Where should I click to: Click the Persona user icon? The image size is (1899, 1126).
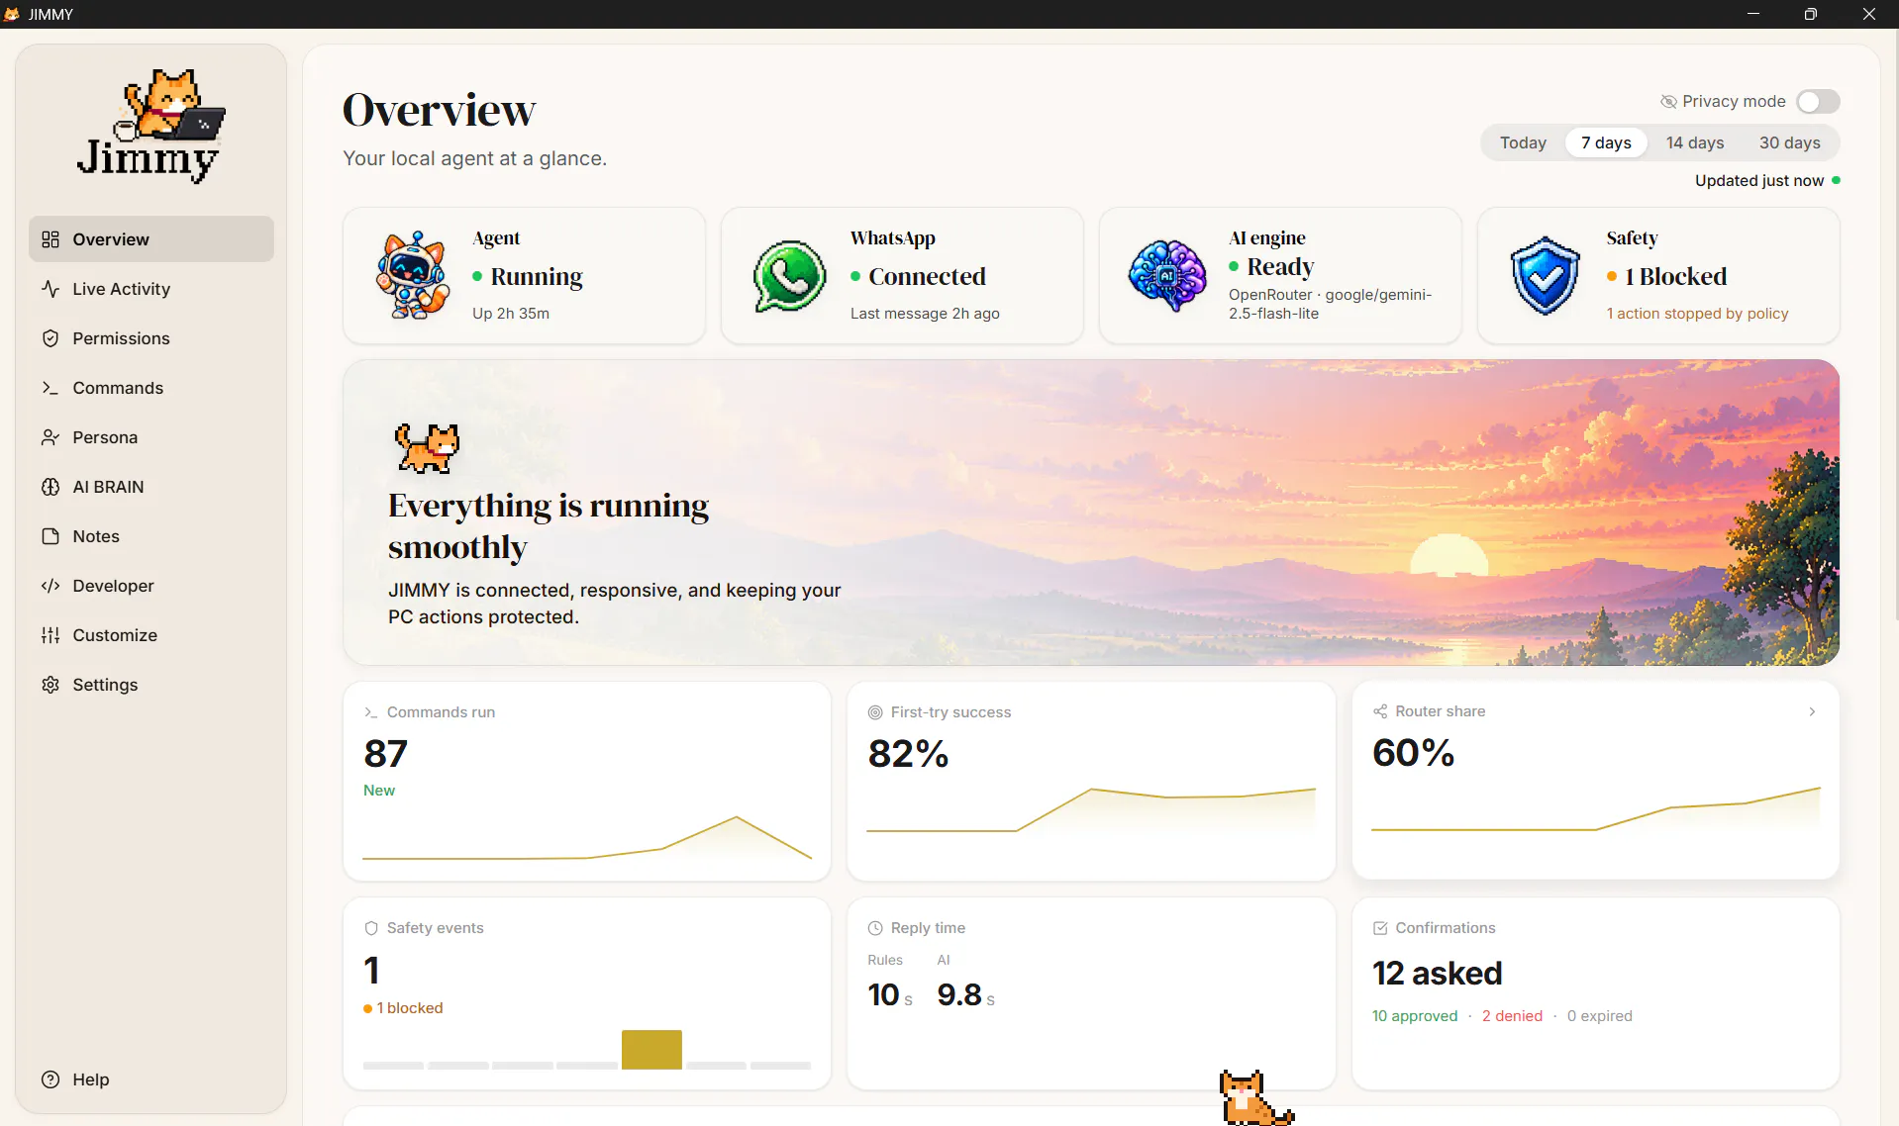coord(50,437)
